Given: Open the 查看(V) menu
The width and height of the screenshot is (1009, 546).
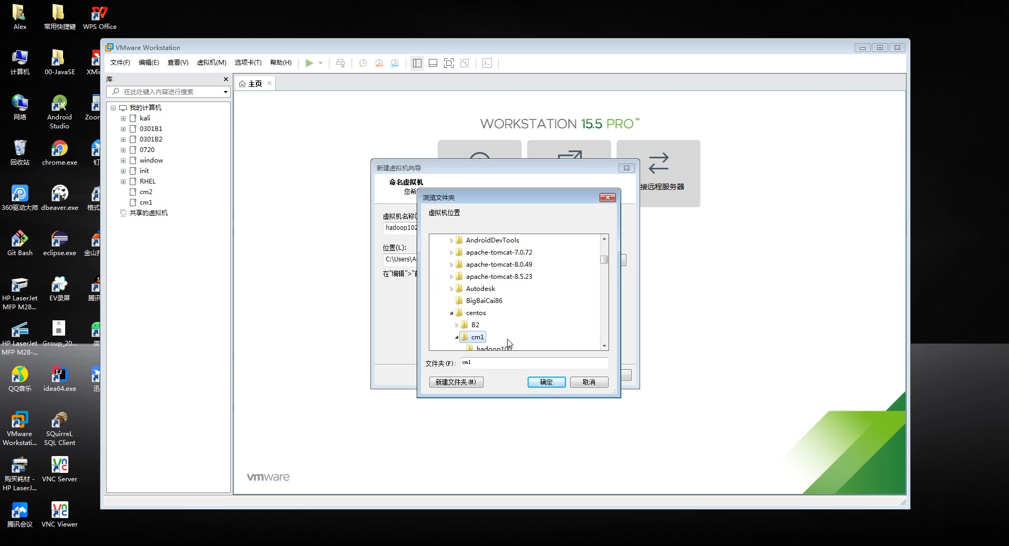Looking at the screenshot, I should pyautogui.click(x=178, y=63).
